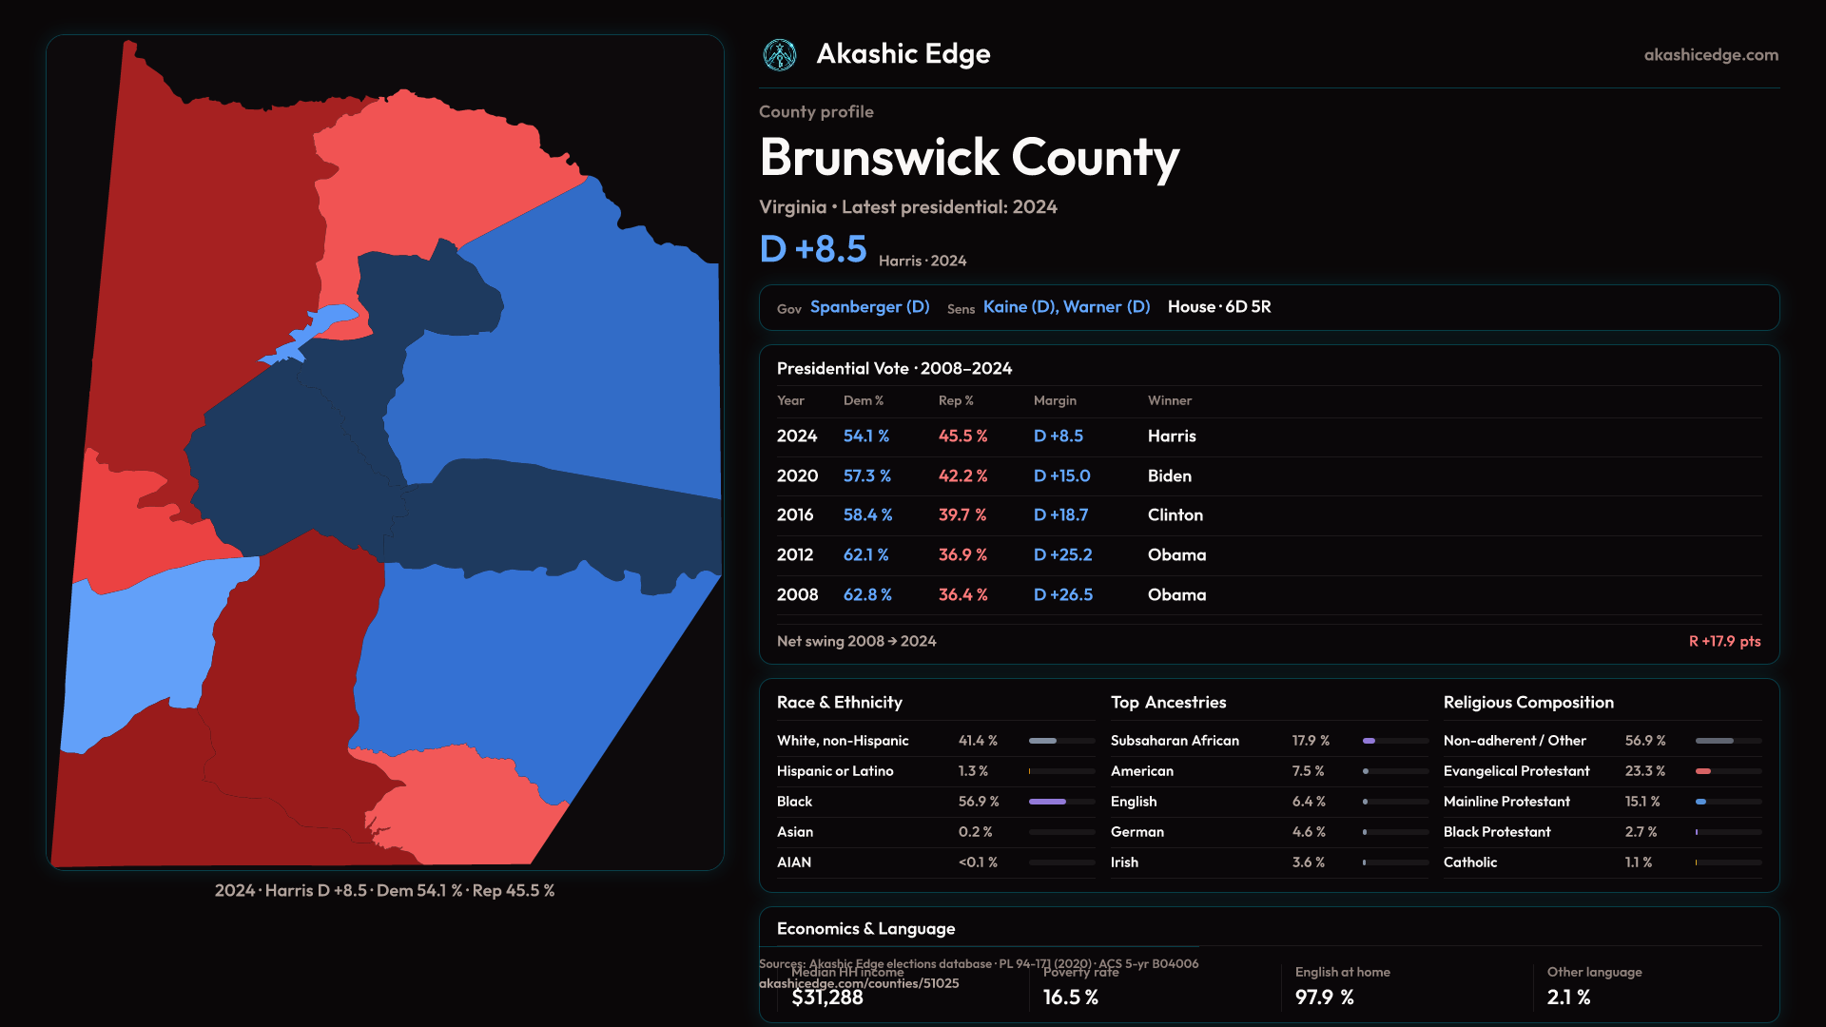Click the Akashic Edge logo icon
This screenshot has height=1027, width=1826.
[x=780, y=55]
